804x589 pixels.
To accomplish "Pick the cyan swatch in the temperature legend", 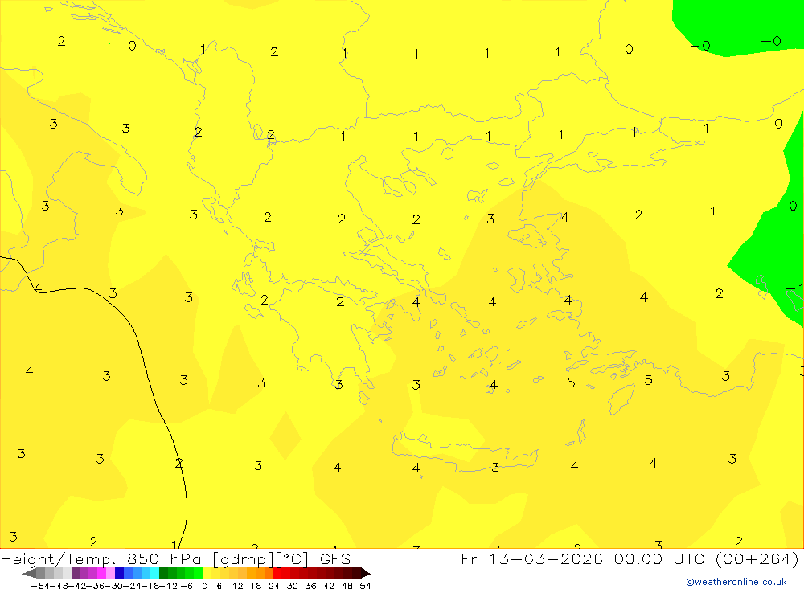I will pos(154,574).
